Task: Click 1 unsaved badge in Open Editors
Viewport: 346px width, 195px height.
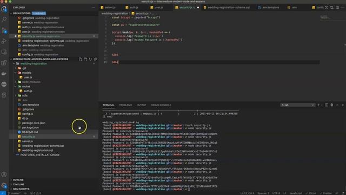Action: tap(39, 13)
